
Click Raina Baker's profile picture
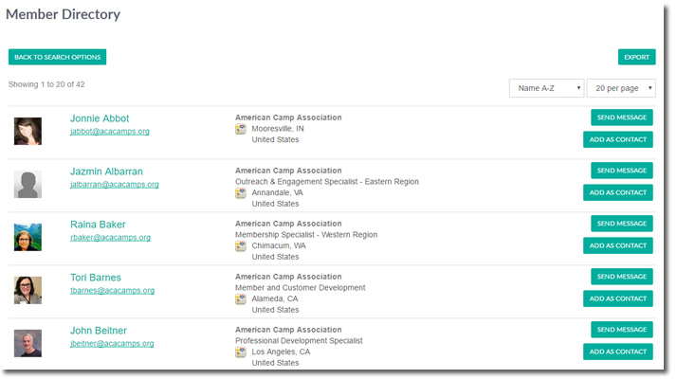tap(27, 238)
